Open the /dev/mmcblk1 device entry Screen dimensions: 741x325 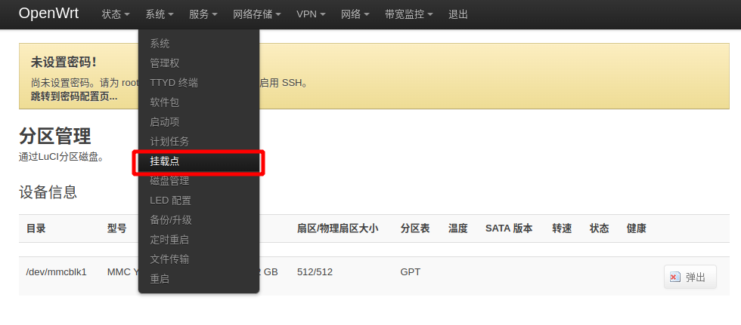click(56, 271)
